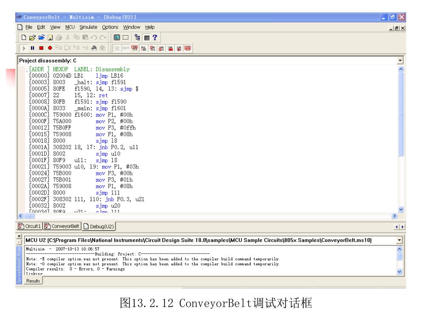Click the Save floppy disk icon
Viewport: 435px width, 326px height.
tap(50, 37)
